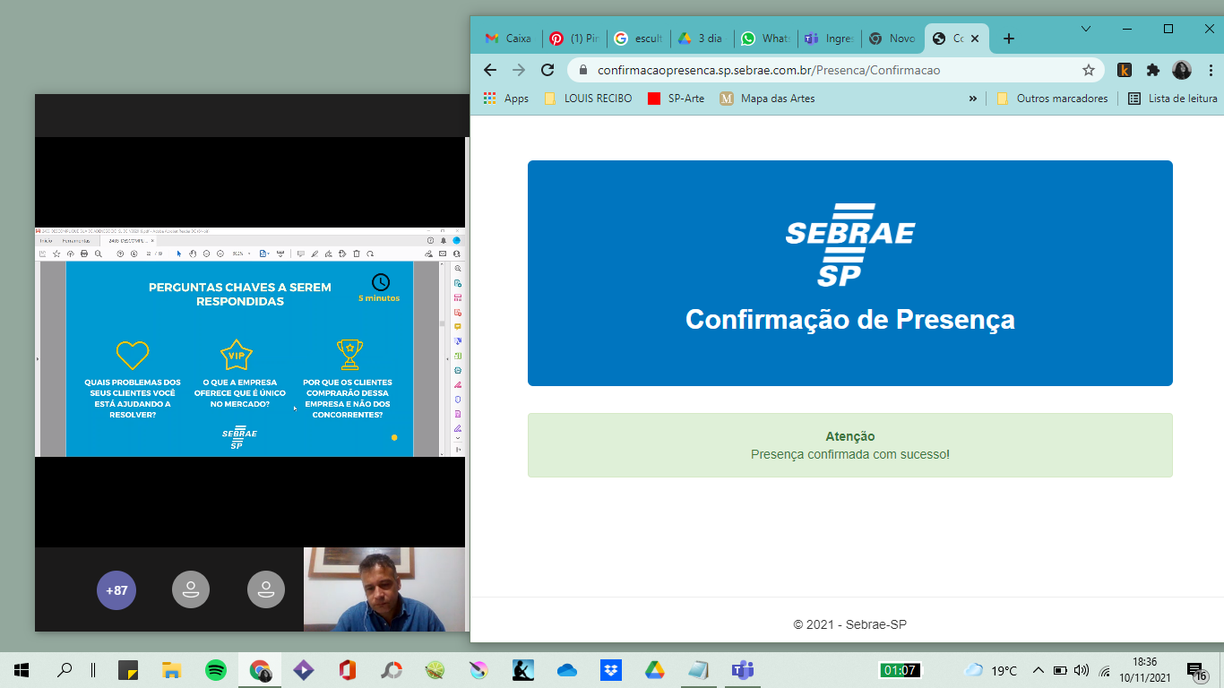
Task: Switch to the Teams 'Ingres' tab
Action: coord(829,39)
